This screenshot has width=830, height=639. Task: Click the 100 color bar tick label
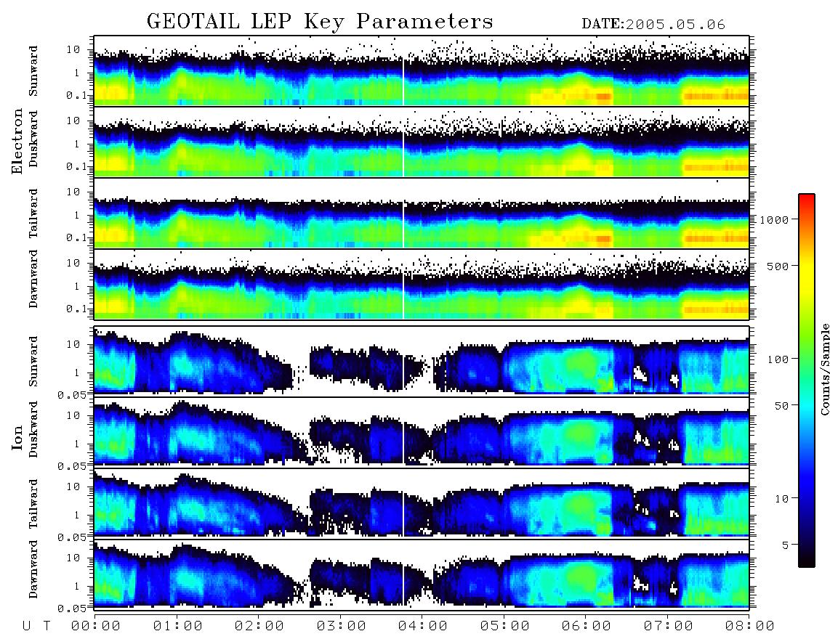pyautogui.click(x=778, y=359)
